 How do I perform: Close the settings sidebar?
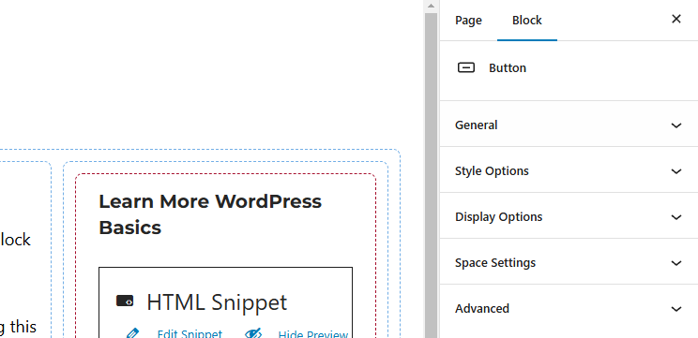676,19
